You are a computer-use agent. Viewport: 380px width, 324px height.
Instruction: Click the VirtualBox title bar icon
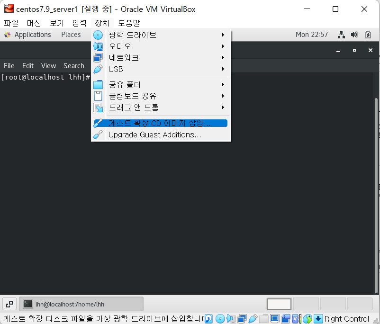pyautogui.click(x=9, y=9)
